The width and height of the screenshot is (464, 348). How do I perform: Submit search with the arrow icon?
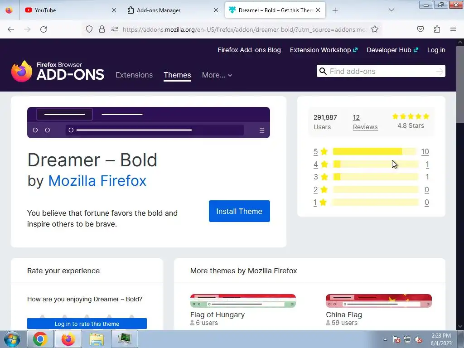click(x=440, y=71)
